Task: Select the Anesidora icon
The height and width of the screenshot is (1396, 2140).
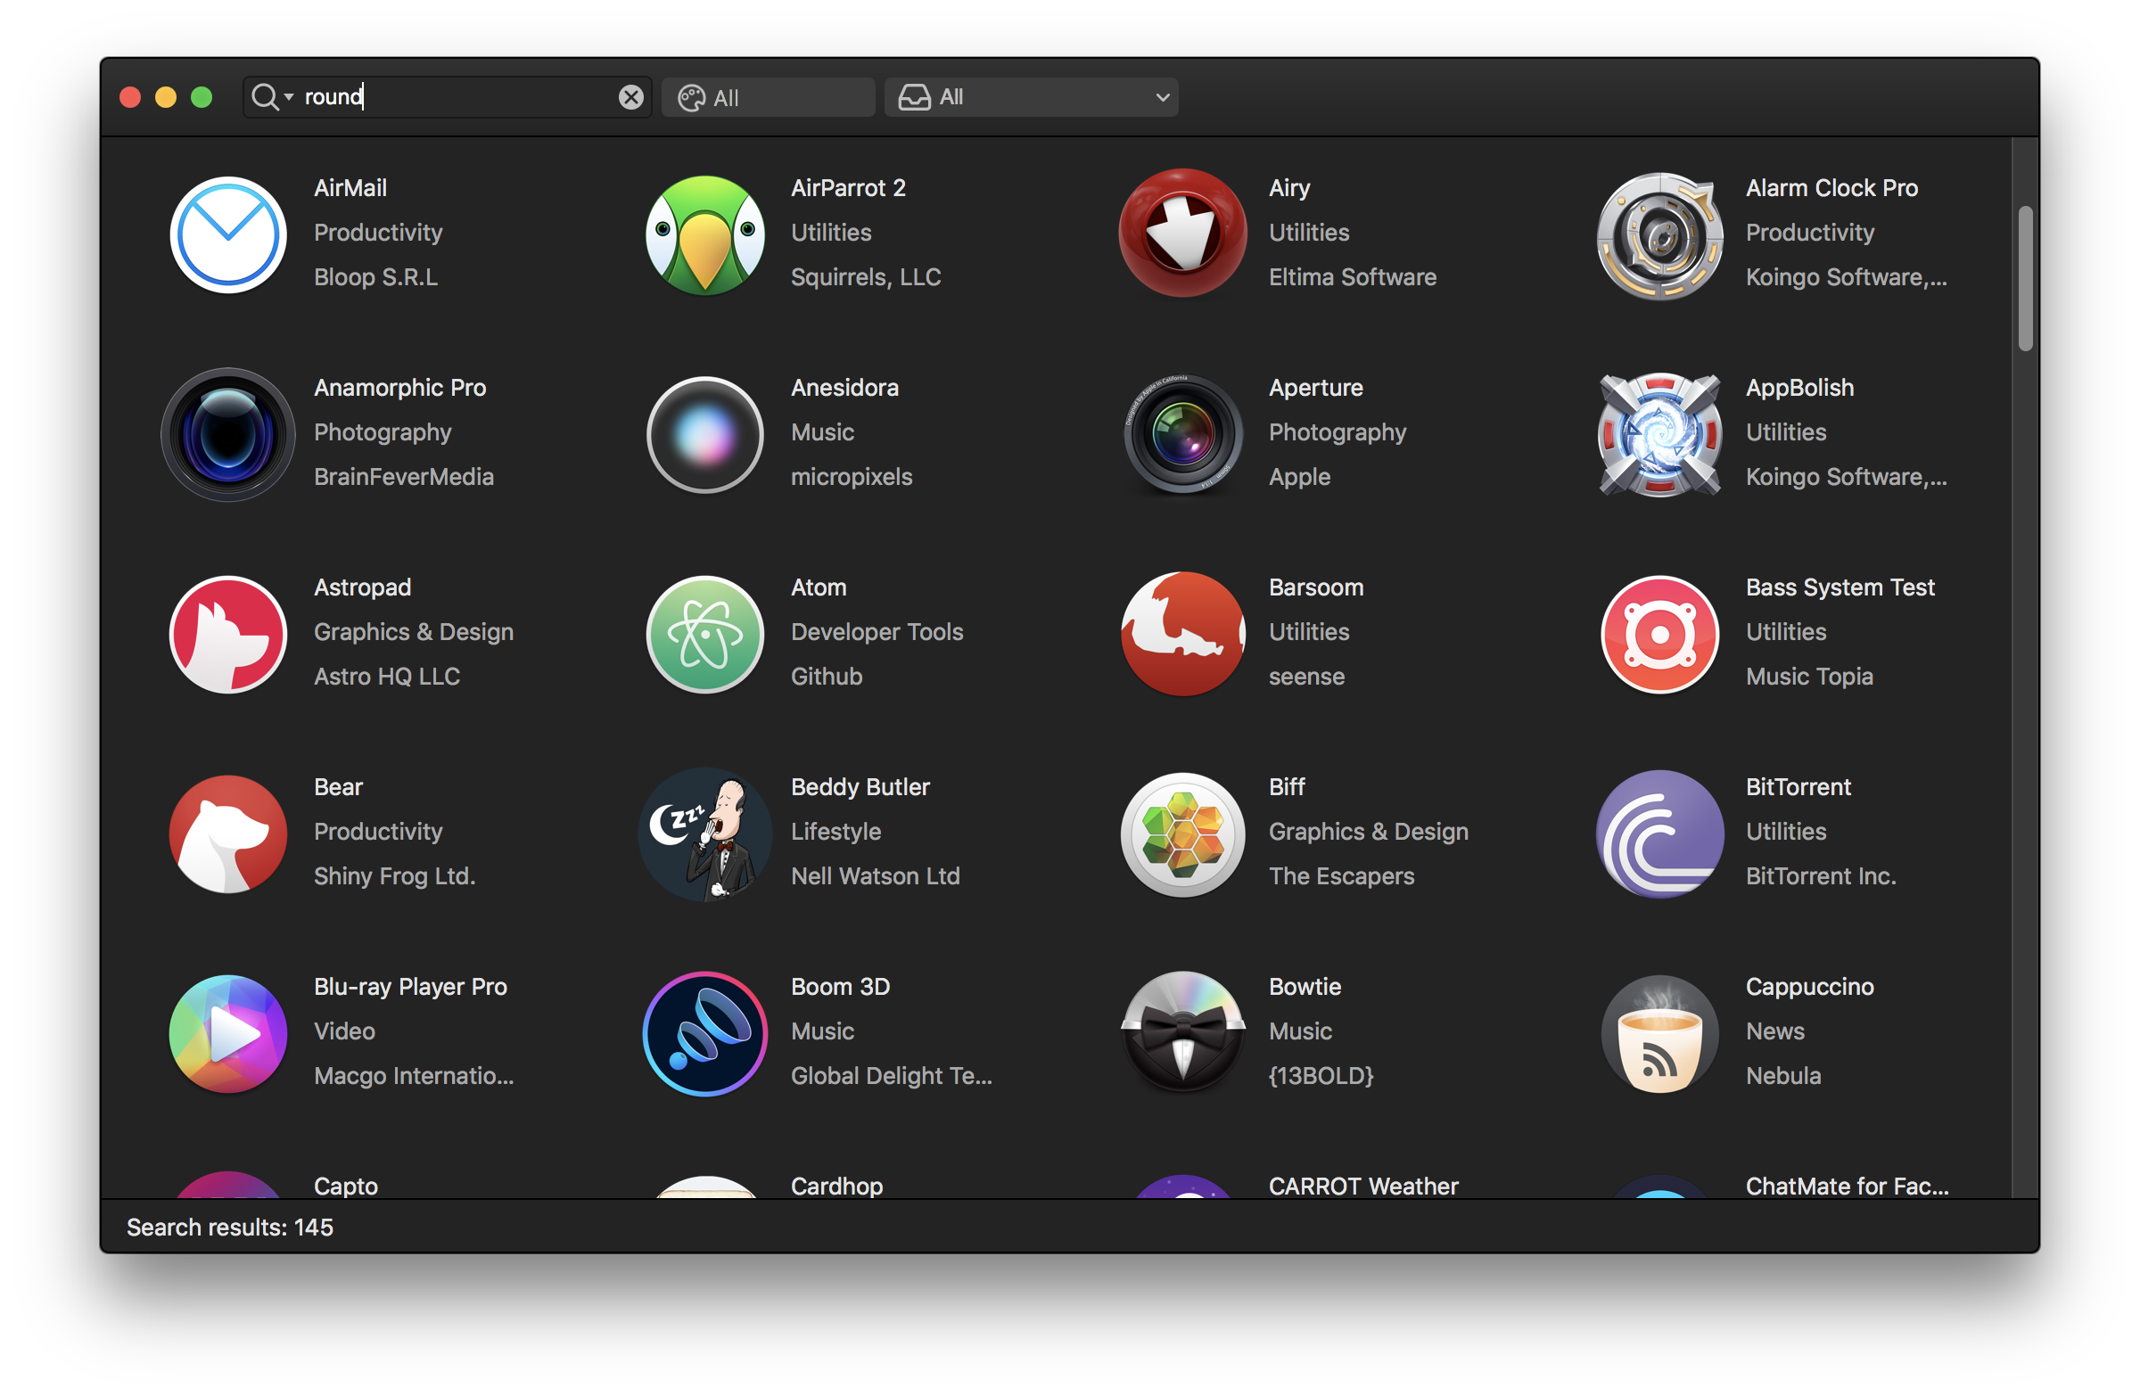Action: tap(706, 435)
